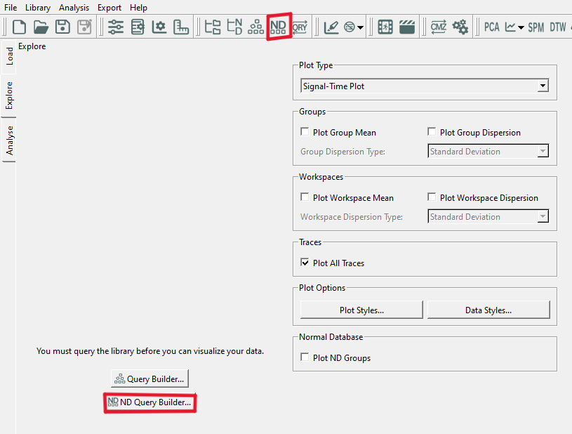Toggle Plot Workspace Dispersion checkbox
Image resolution: width=572 pixels, height=434 pixels.
pos(432,197)
